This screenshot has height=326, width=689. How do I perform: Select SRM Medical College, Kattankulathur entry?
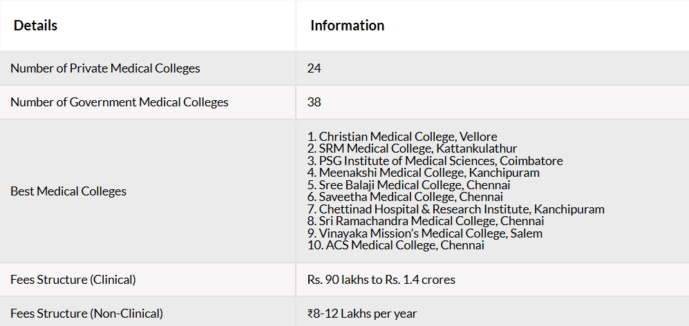click(413, 148)
